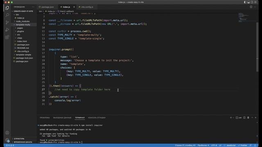Click the terminal command prompt input
This screenshot has width=262, height=147.
(x=82, y=143)
